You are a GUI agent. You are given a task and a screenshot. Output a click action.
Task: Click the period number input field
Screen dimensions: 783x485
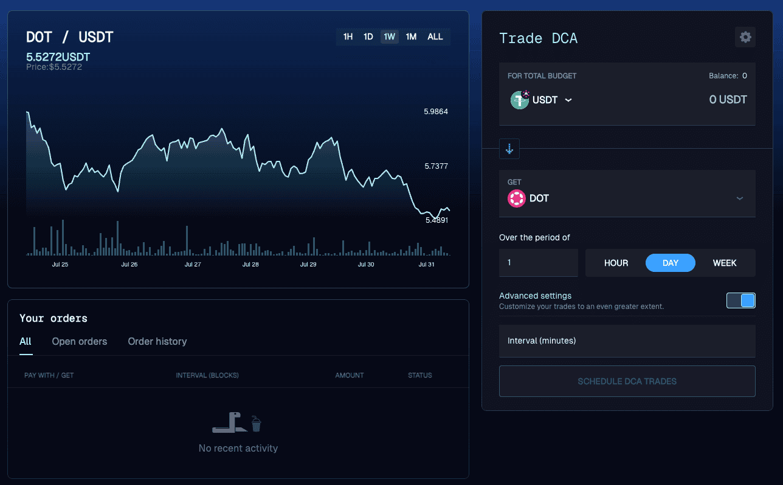[x=539, y=263]
